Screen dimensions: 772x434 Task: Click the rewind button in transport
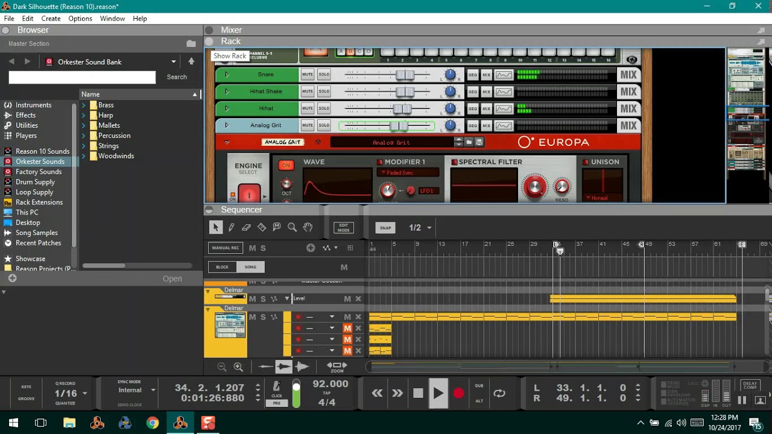(377, 393)
